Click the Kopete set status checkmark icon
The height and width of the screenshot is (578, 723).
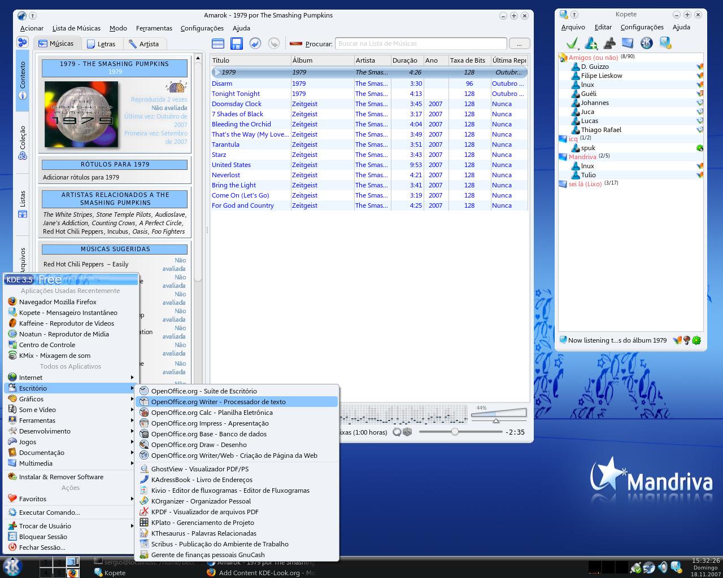(573, 43)
